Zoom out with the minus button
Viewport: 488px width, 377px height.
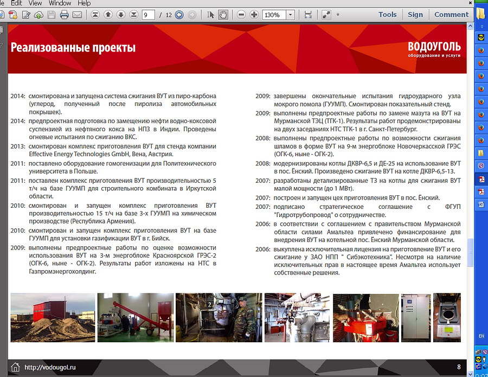point(241,15)
